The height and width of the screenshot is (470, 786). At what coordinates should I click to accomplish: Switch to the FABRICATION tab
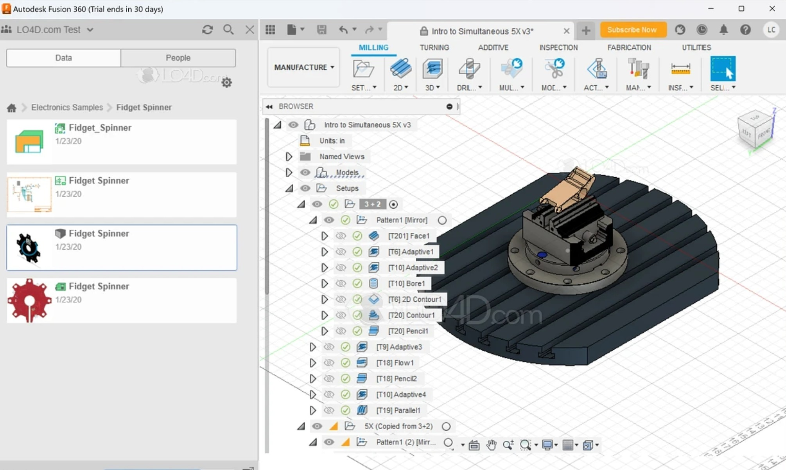pyautogui.click(x=629, y=47)
